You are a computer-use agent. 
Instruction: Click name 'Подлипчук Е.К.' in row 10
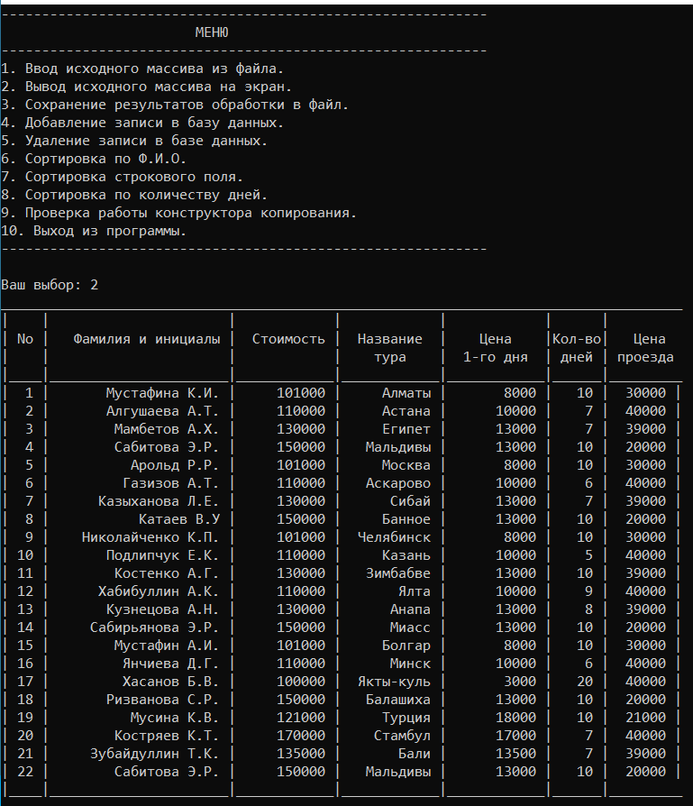pyautogui.click(x=162, y=555)
